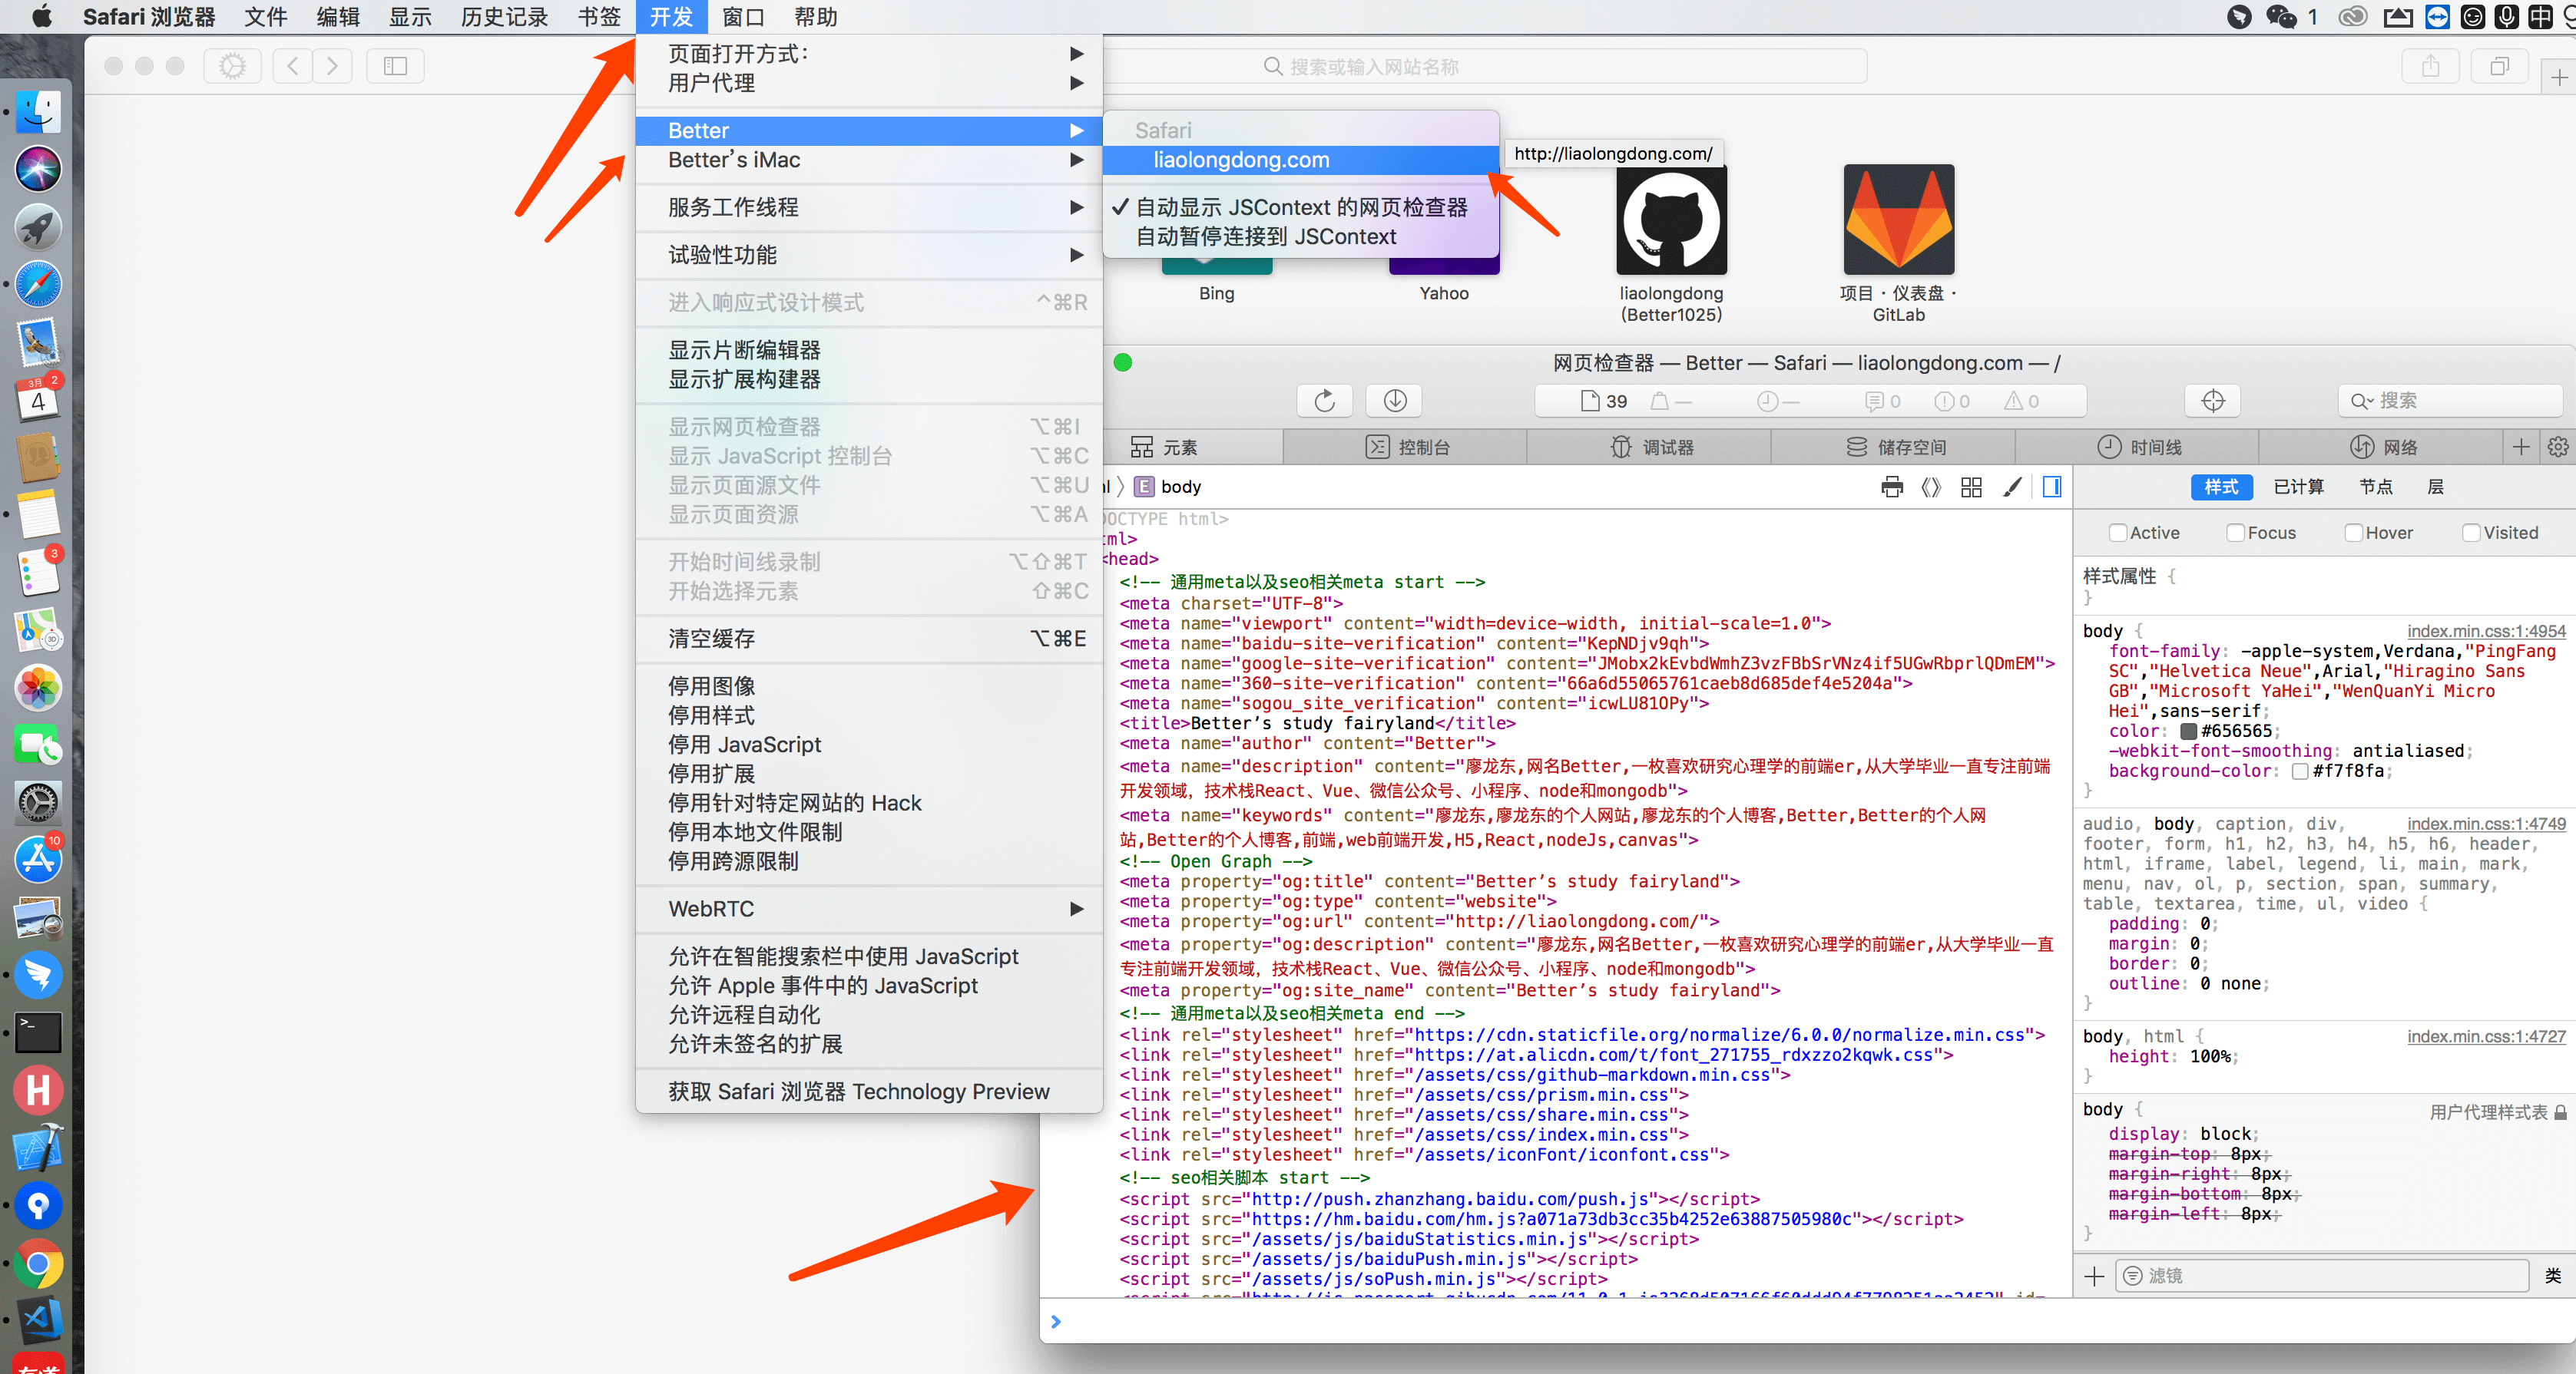Click the Web Inspector download archive icon
2576x1374 pixels.
[1395, 401]
